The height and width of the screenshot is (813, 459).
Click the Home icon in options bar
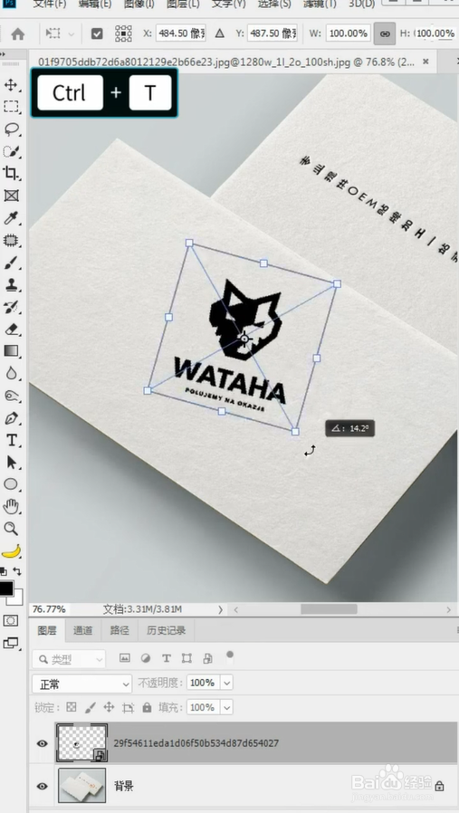click(x=18, y=34)
